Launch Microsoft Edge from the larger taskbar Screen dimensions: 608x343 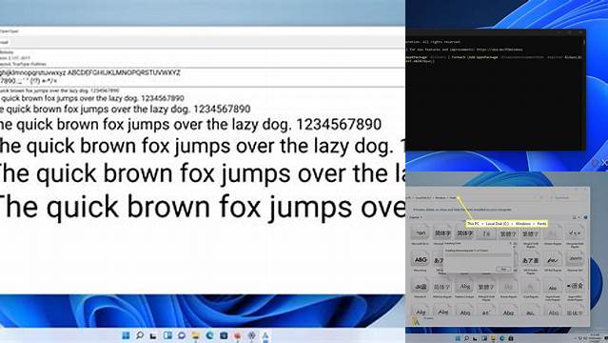click(209, 335)
